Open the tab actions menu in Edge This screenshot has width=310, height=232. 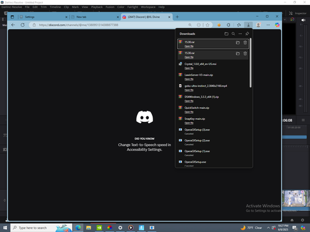(x=12, y=17)
